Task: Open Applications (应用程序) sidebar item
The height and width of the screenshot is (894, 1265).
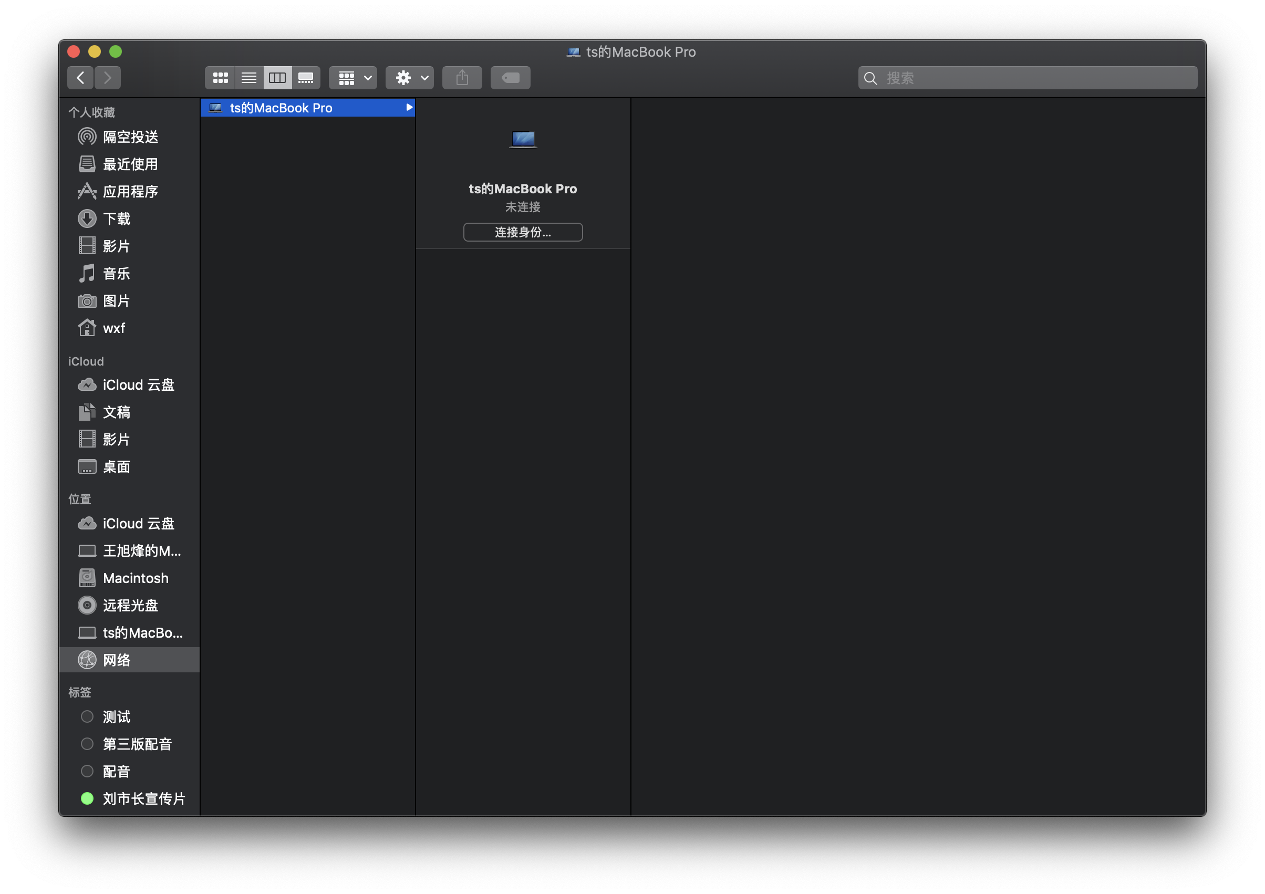Action: (130, 191)
